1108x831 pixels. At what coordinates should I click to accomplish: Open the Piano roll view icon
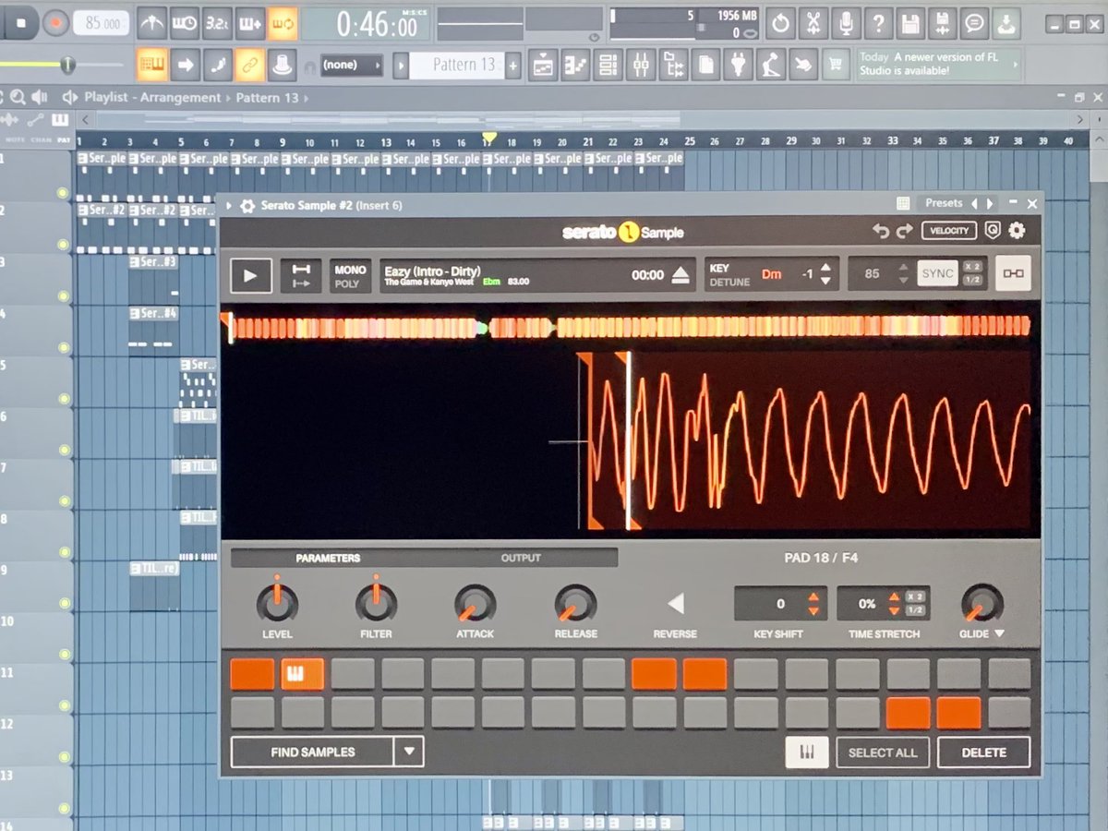575,65
